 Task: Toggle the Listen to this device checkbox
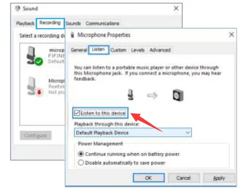(77, 113)
